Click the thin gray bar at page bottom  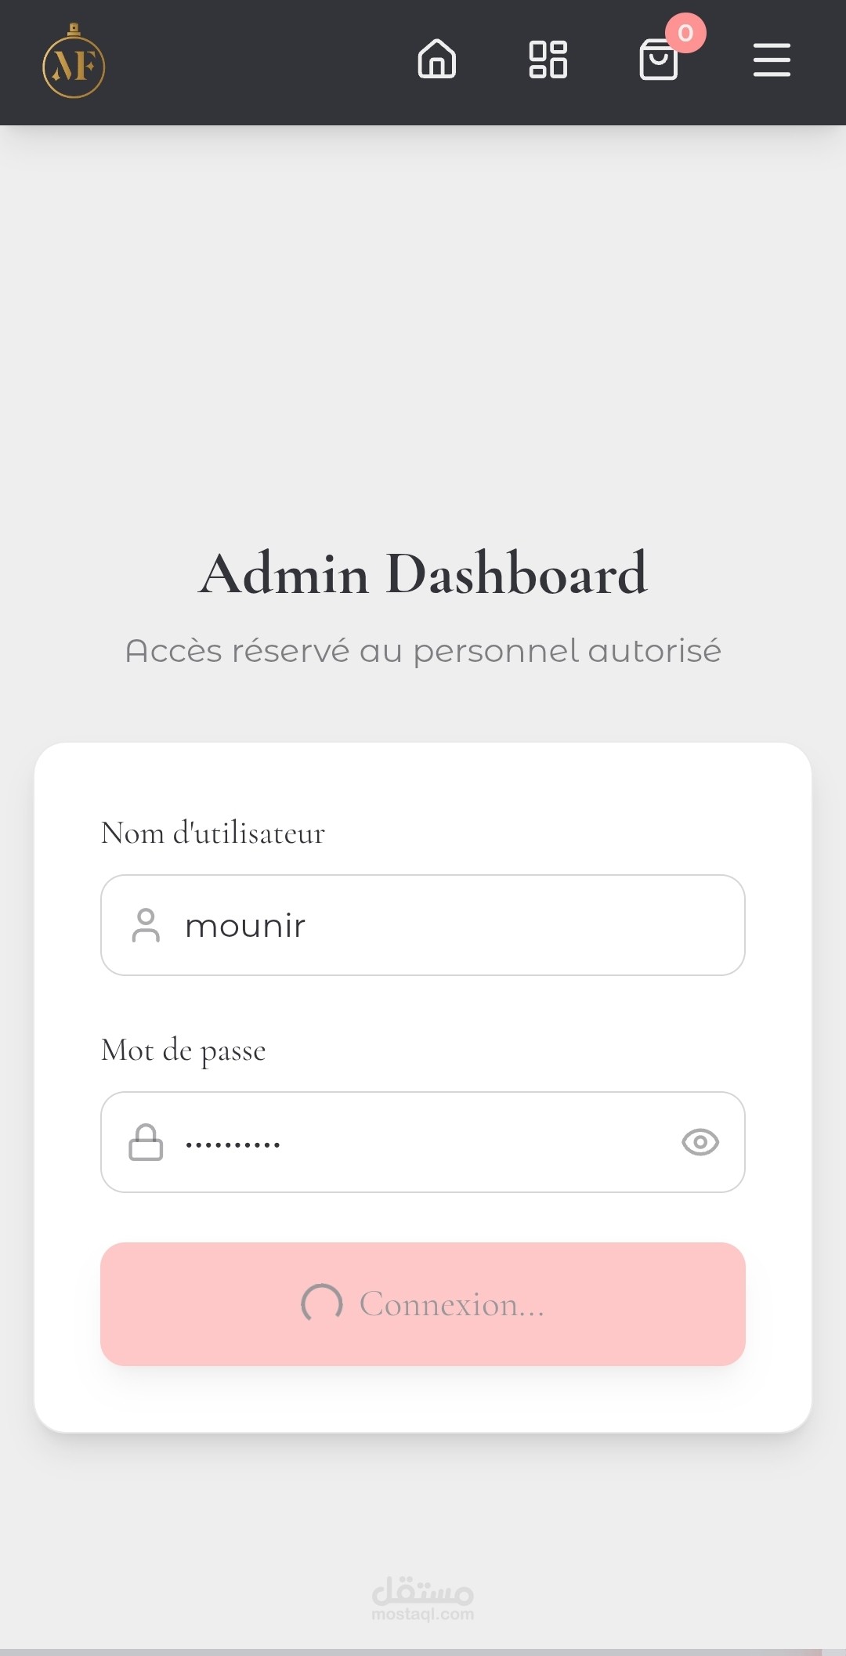(x=423, y=1651)
